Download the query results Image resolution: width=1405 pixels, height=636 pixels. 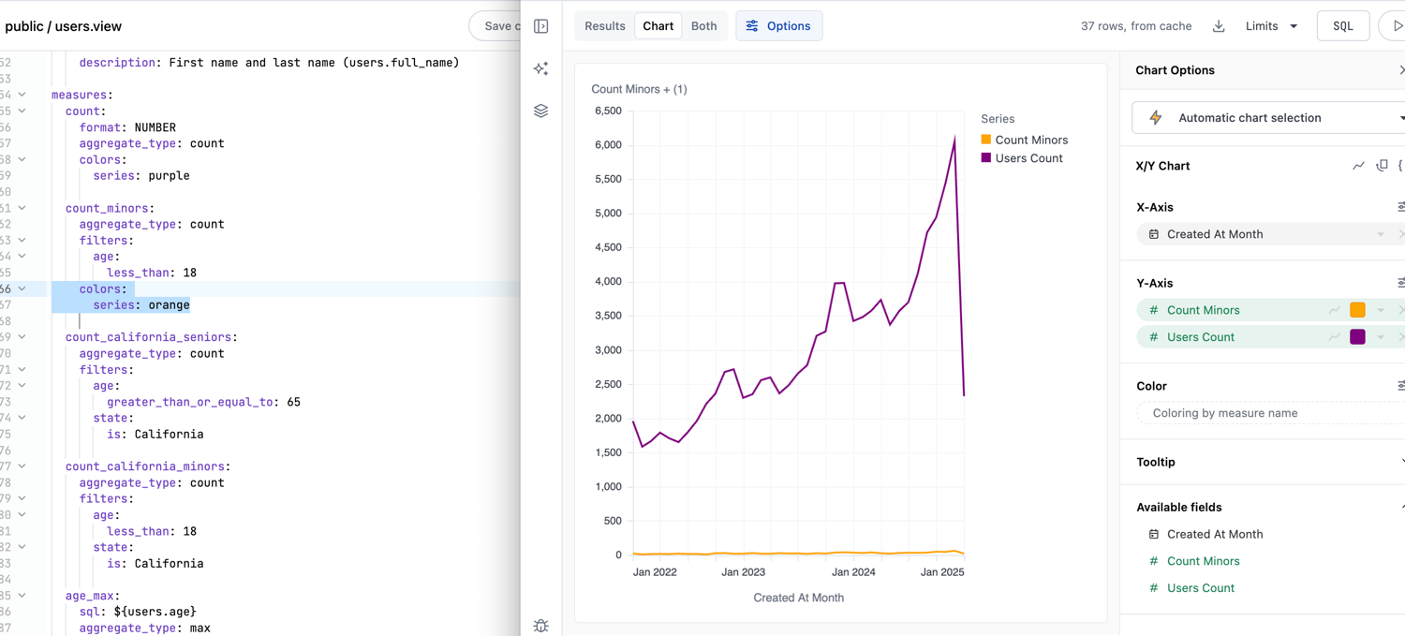tap(1219, 26)
